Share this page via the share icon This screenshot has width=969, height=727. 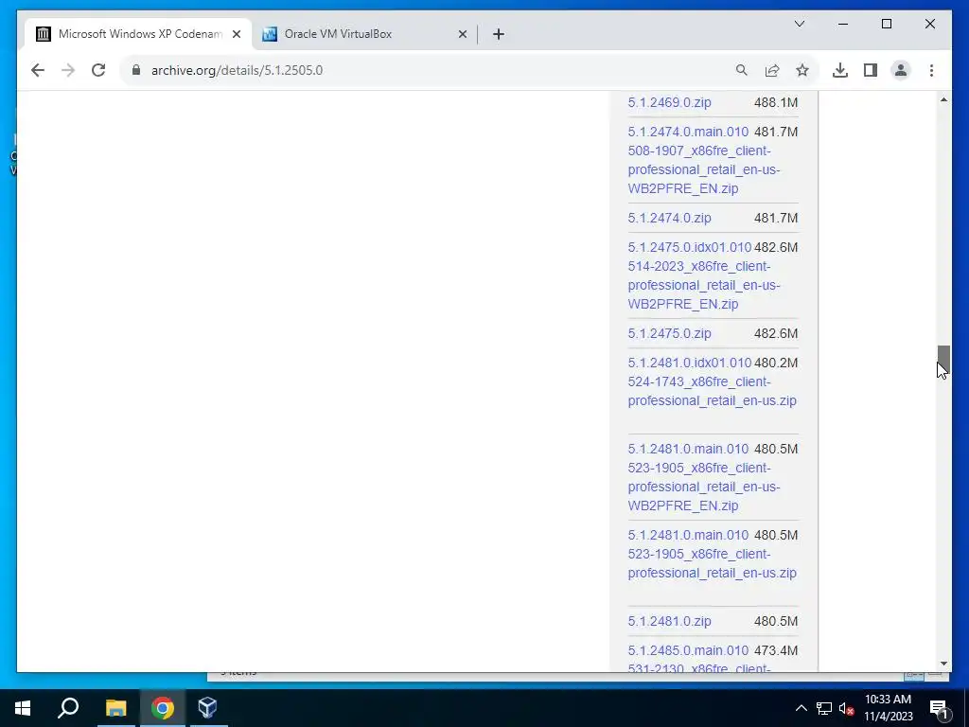[x=772, y=70]
